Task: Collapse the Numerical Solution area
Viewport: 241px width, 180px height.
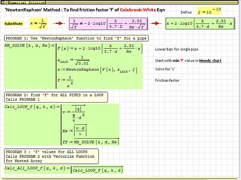Action: tap(2, 3)
